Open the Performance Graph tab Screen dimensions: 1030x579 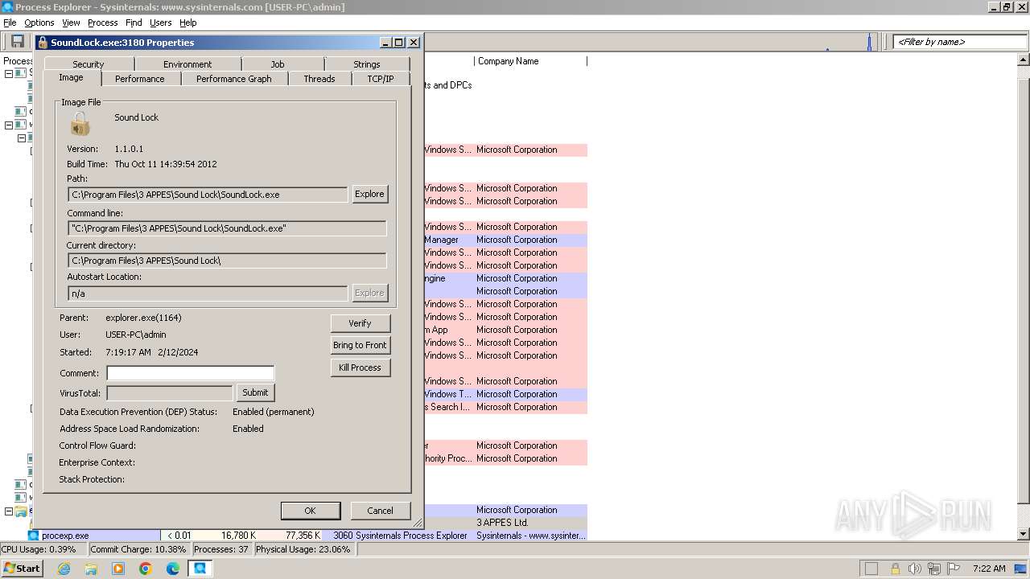pyautogui.click(x=234, y=79)
